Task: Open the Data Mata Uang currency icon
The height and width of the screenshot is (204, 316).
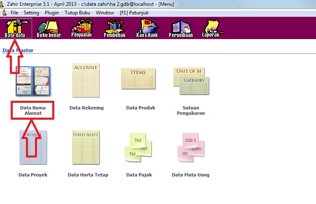Action: pos(191,147)
